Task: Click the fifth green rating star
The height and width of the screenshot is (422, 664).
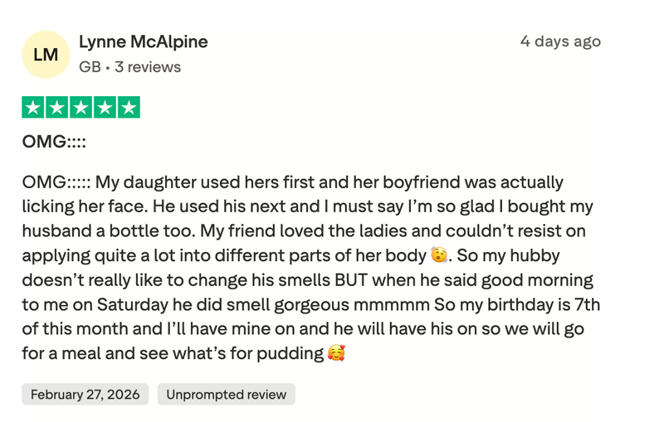Action: coord(129,108)
